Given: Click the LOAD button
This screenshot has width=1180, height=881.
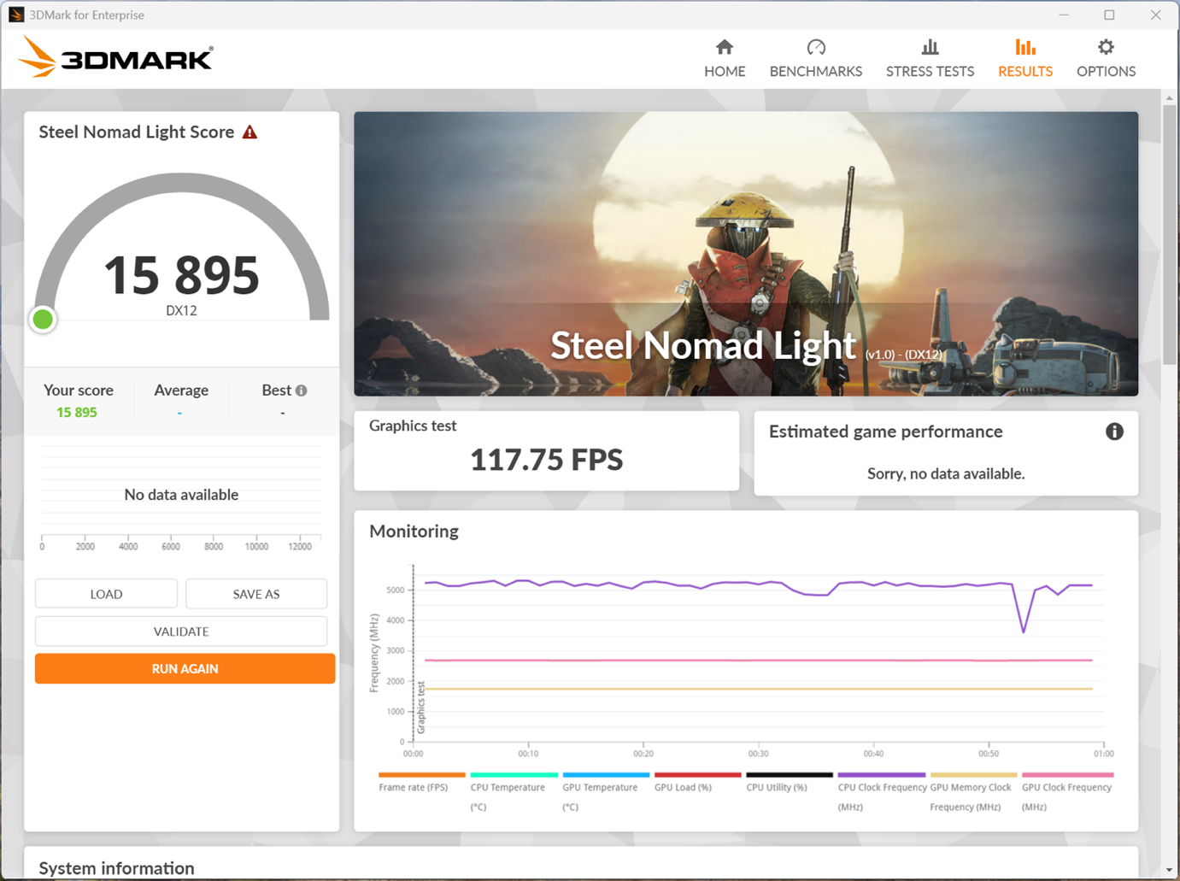Looking at the screenshot, I should click(106, 594).
